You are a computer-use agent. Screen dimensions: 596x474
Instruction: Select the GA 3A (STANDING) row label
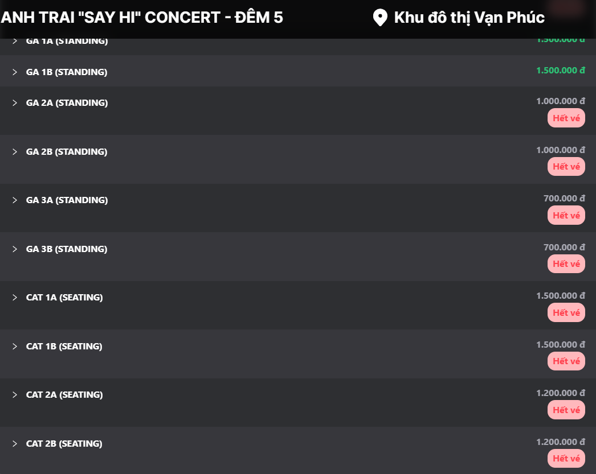(x=67, y=200)
